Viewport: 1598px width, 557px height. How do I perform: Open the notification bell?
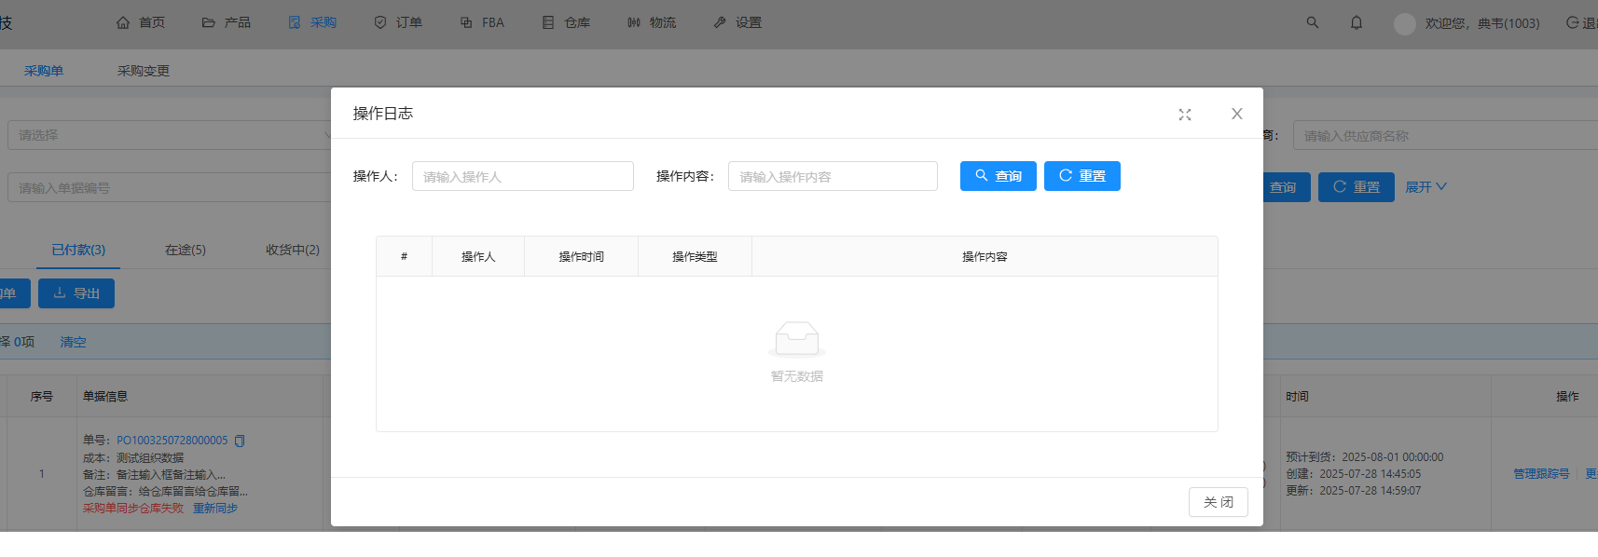pos(1356,22)
